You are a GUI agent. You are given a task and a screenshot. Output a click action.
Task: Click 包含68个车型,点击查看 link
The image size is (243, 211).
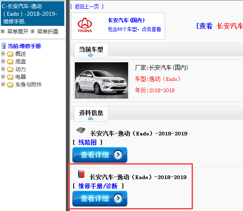coord(135,29)
